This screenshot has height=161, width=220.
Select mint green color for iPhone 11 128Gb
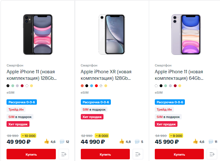click(13, 86)
